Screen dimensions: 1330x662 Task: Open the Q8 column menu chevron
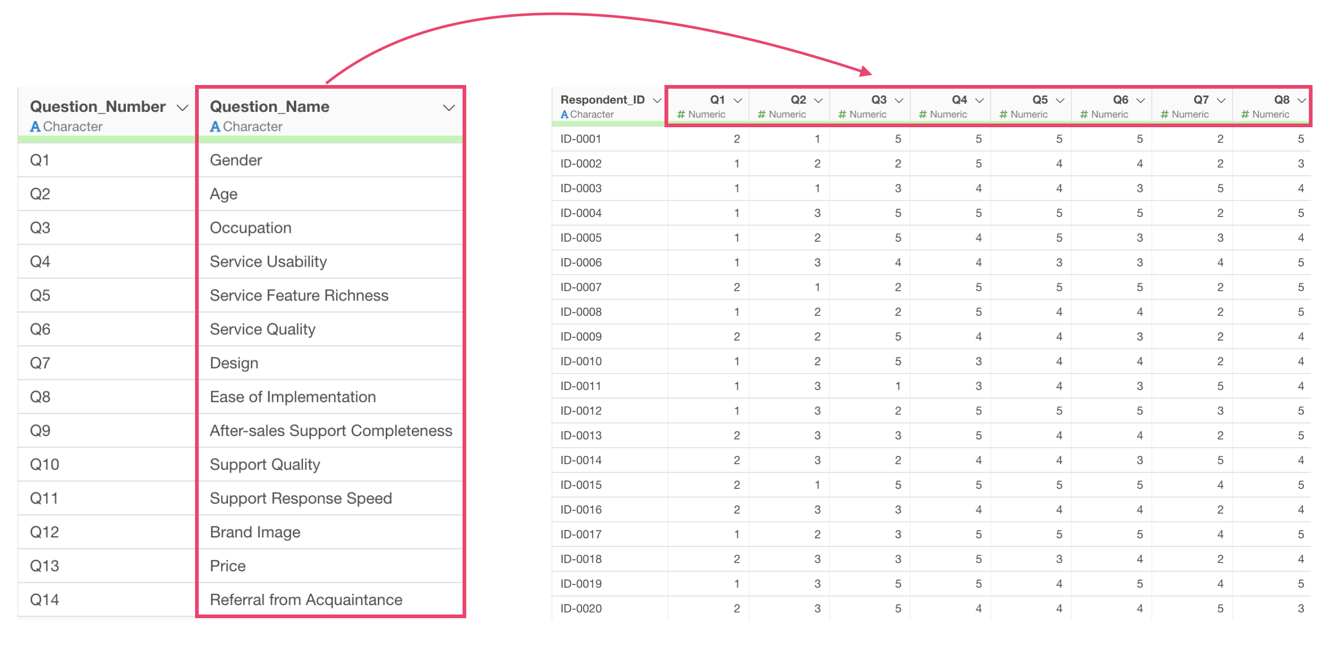(x=1301, y=100)
